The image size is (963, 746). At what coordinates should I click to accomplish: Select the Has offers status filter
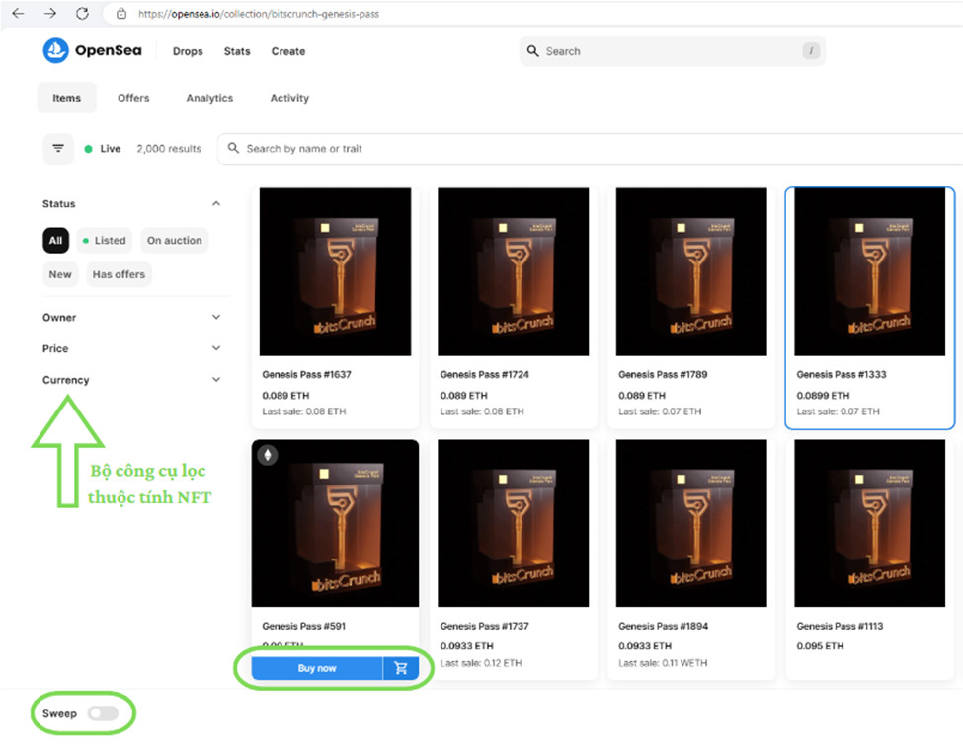(x=119, y=274)
